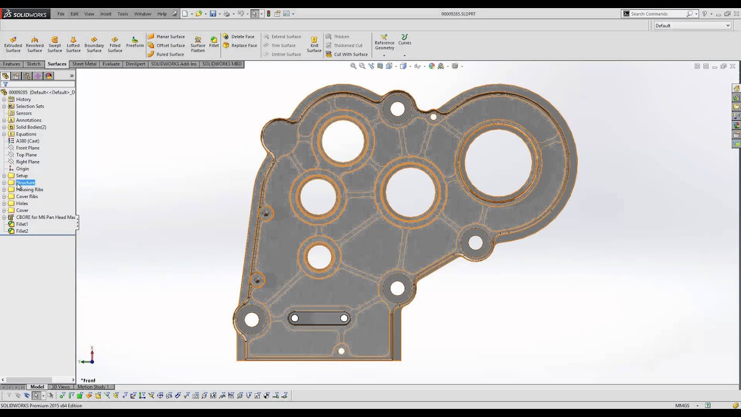Select the Fillet tool in the ribbon
Viewport: 741px width, 417px height.
214,42
